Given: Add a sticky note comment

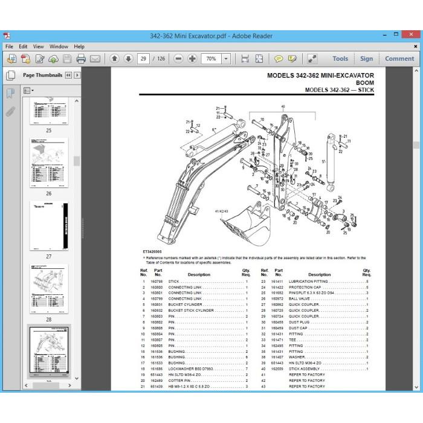Looking at the screenshot, I should coord(279,59).
